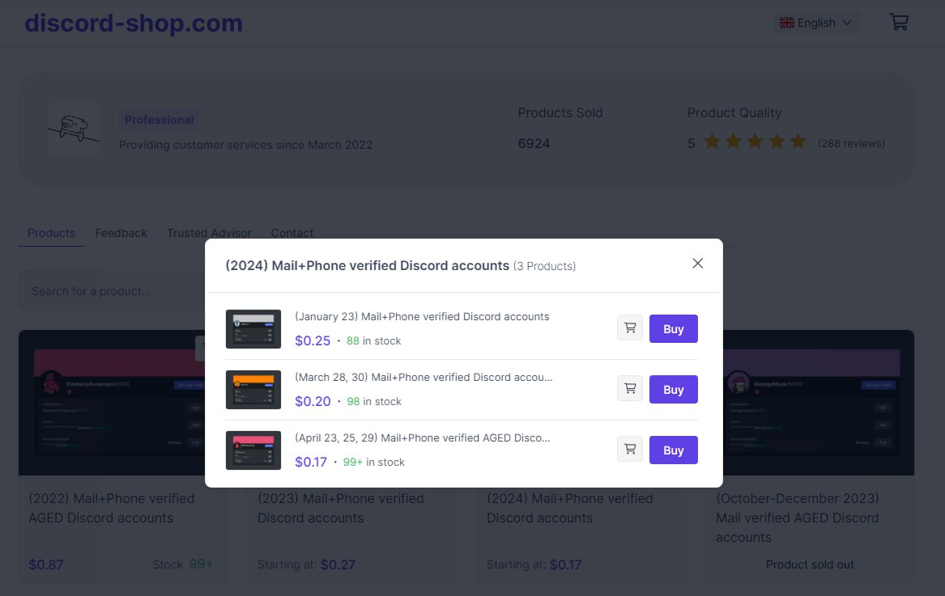Go to the Products tab
The image size is (945, 596).
51,233
